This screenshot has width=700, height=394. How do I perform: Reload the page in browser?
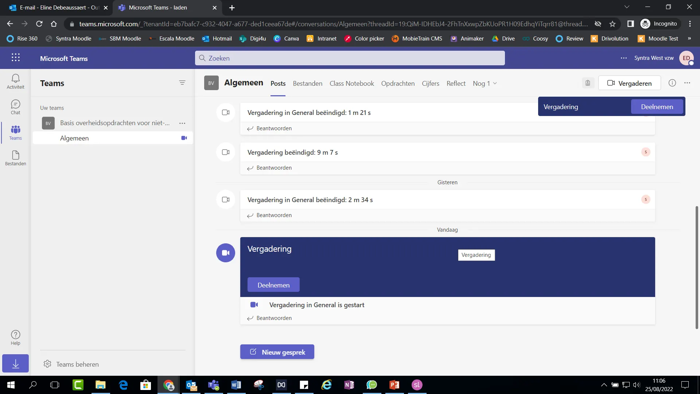39,24
